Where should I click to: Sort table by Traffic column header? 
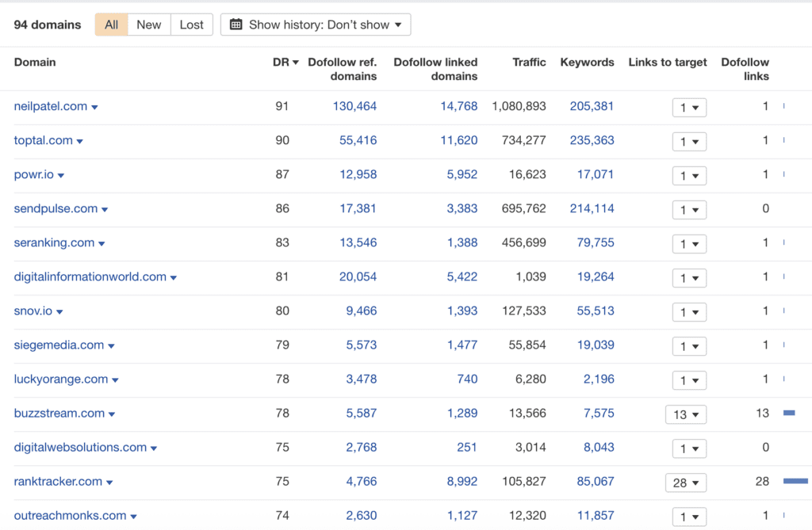(x=529, y=62)
